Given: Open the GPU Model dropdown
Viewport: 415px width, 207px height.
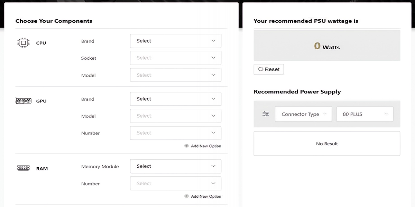Looking at the screenshot, I should click(x=175, y=116).
